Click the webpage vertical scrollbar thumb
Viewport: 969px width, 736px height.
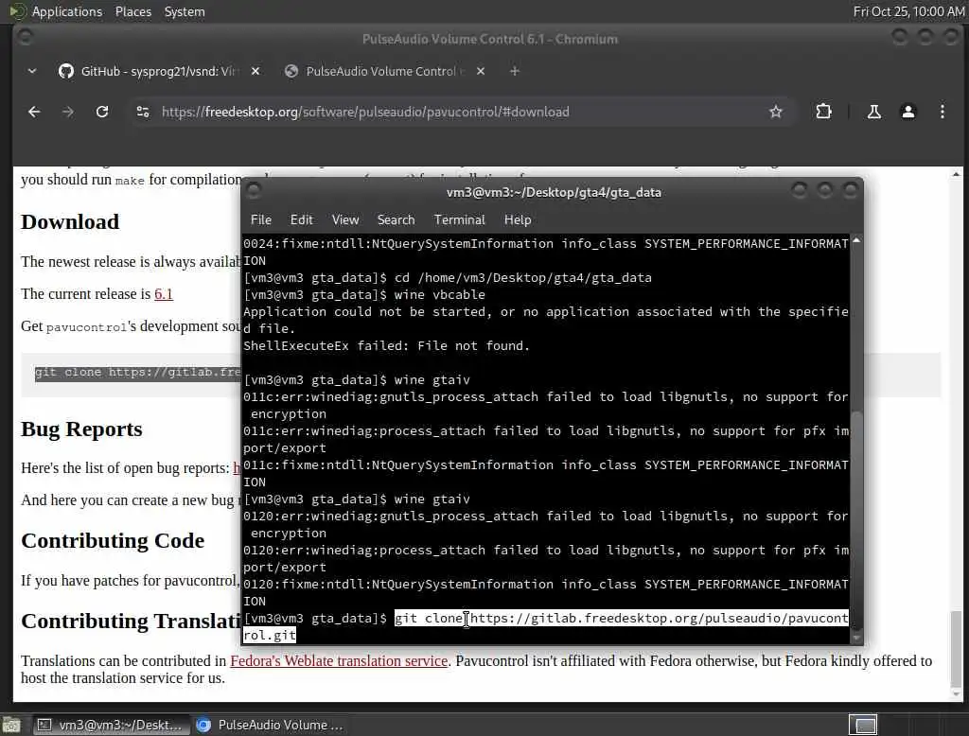pos(956,648)
